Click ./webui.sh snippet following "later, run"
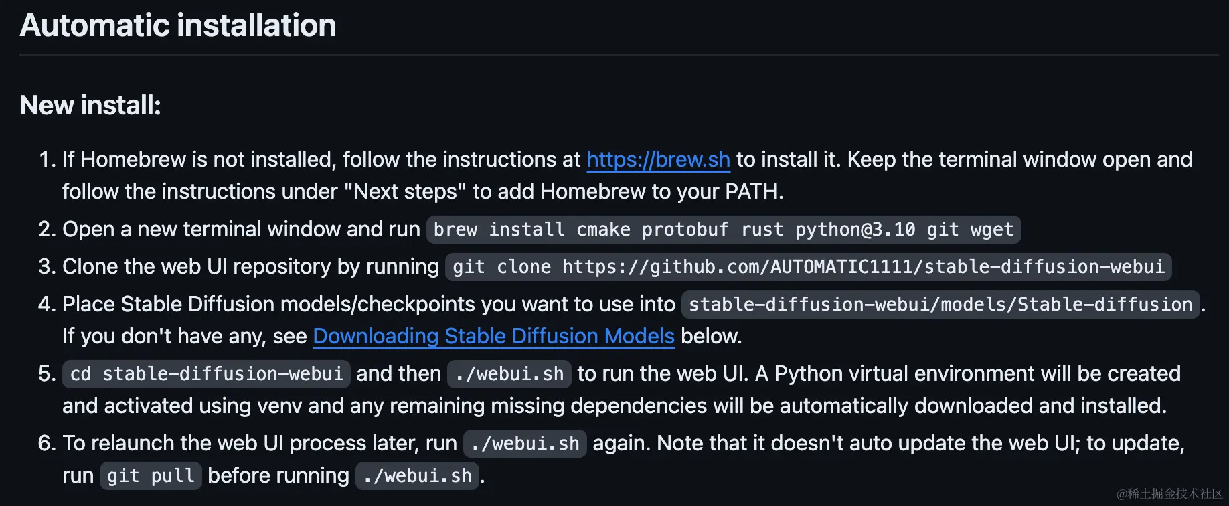1229x506 pixels. (x=525, y=444)
